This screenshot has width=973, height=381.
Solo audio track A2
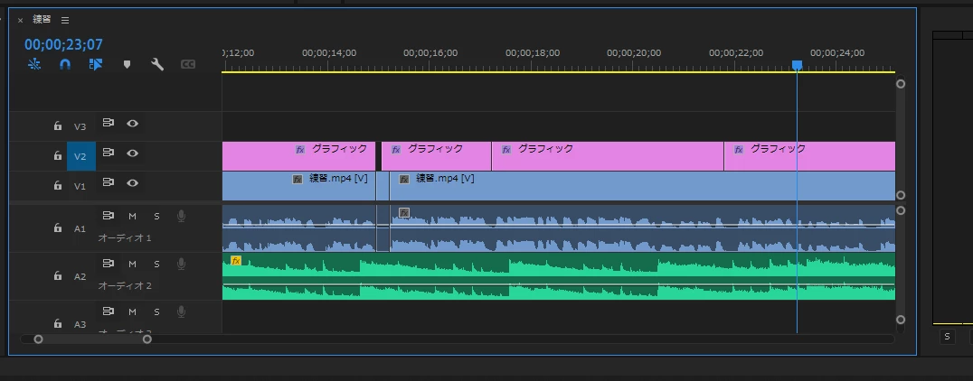156,264
